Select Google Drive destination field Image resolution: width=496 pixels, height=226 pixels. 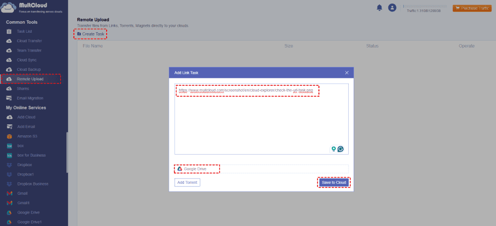261,169
